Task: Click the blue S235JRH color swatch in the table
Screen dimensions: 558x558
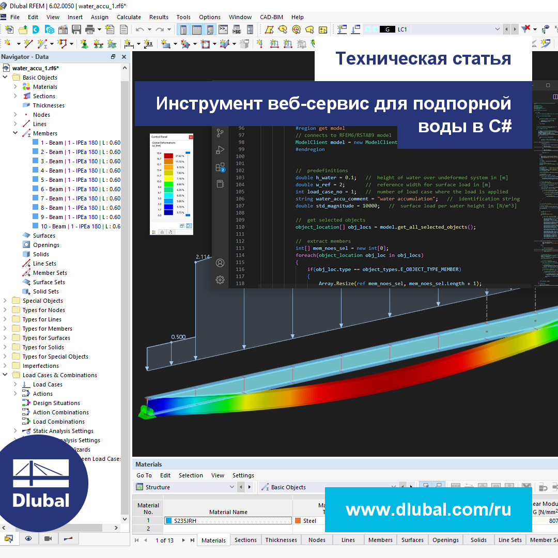Action: [x=169, y=520]
